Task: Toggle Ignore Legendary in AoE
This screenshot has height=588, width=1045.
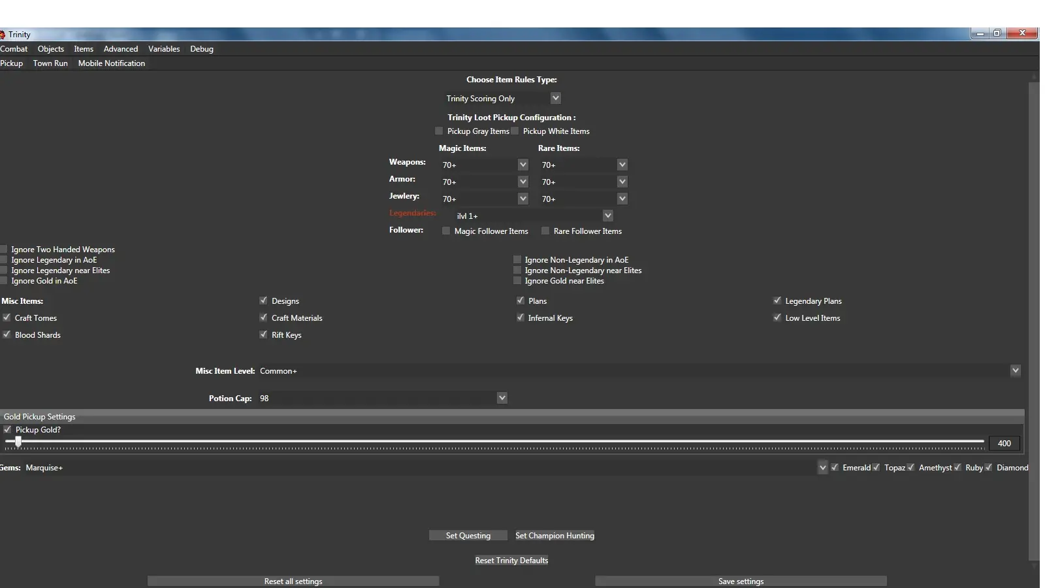Action: coord(4,260)
